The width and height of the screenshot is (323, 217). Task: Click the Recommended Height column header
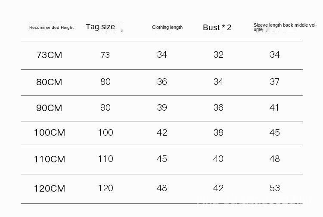tap(51, 28)
